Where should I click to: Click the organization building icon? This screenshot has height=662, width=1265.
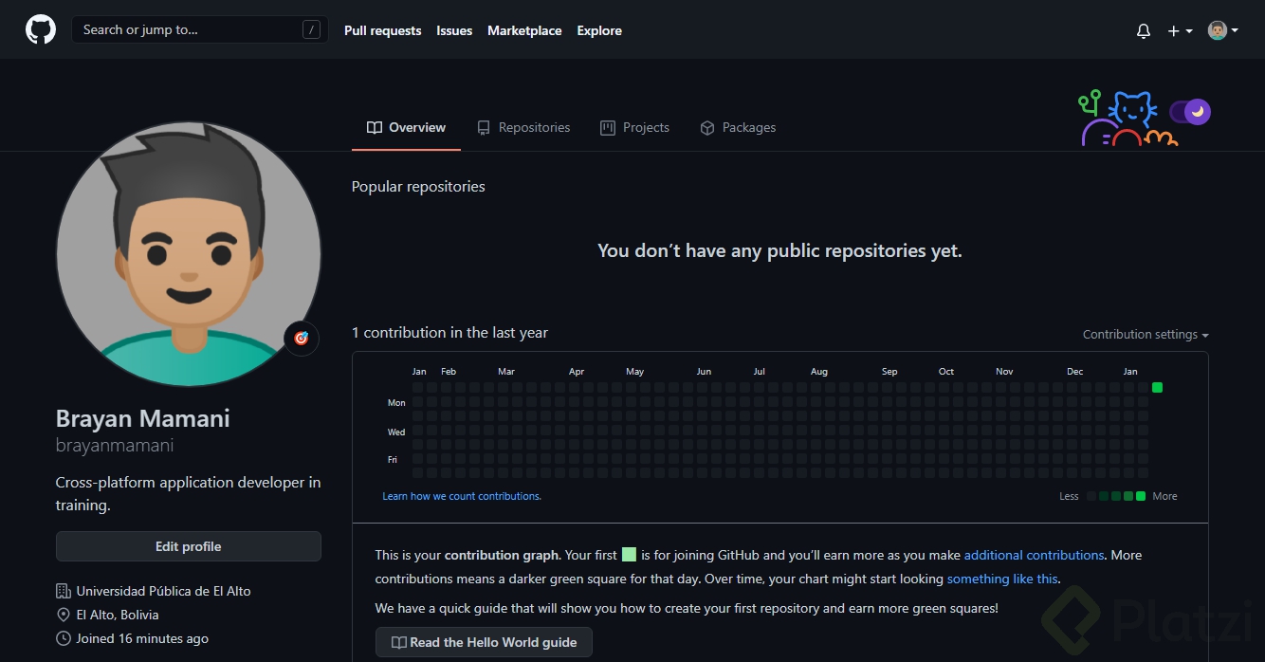(x=64, y=591)
